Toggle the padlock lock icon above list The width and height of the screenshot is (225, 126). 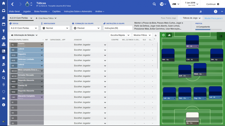(x=155, y=35)
